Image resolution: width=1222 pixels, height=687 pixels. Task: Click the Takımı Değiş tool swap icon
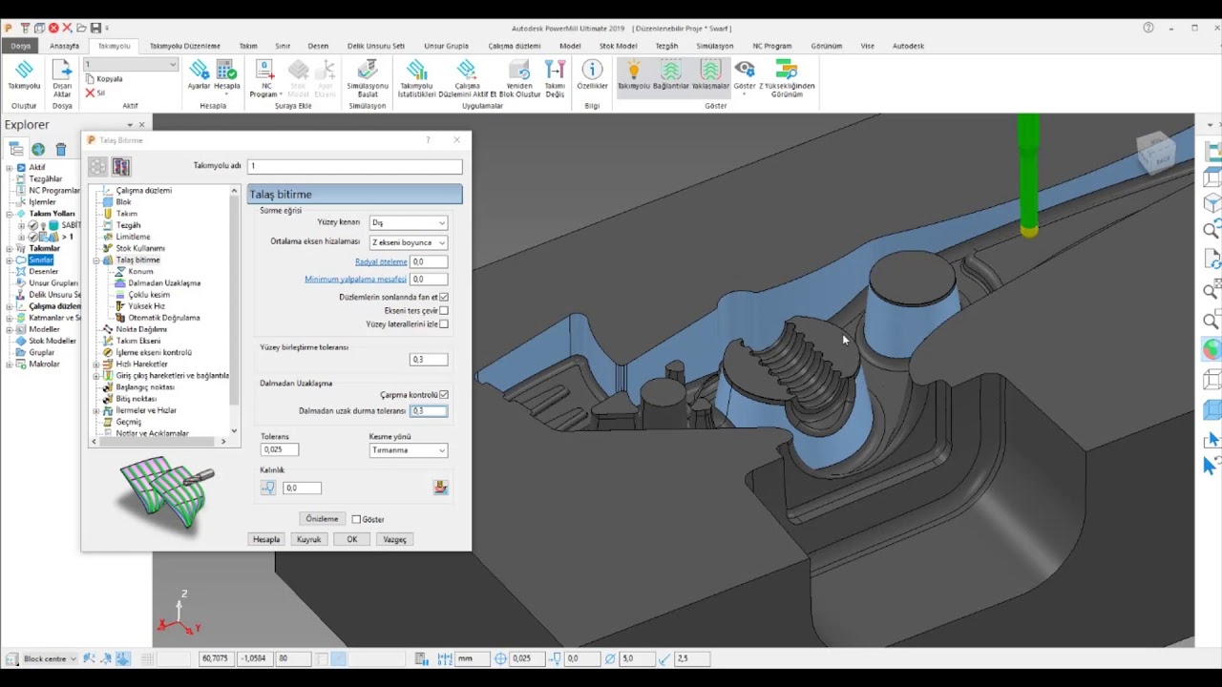point(555,70)
